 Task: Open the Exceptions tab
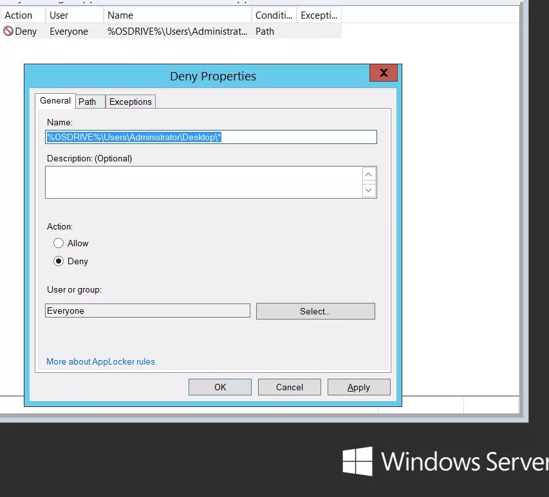(x=130, y=102)
